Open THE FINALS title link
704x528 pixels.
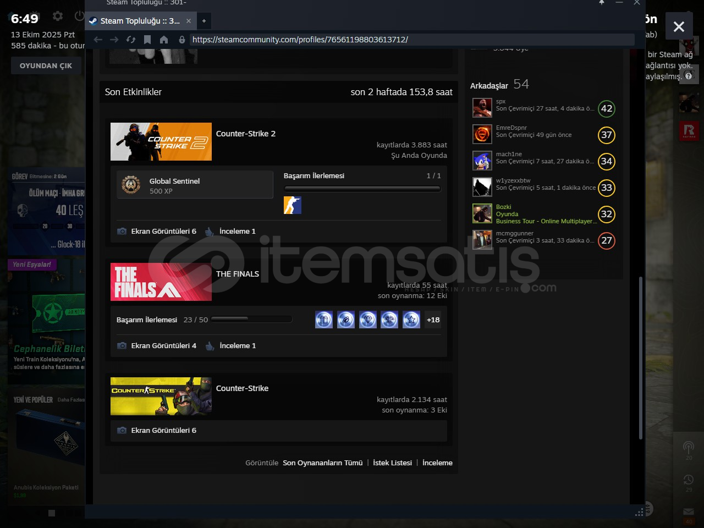click(x=238, y=274)
